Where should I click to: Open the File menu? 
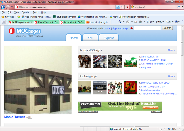(3, 12)
